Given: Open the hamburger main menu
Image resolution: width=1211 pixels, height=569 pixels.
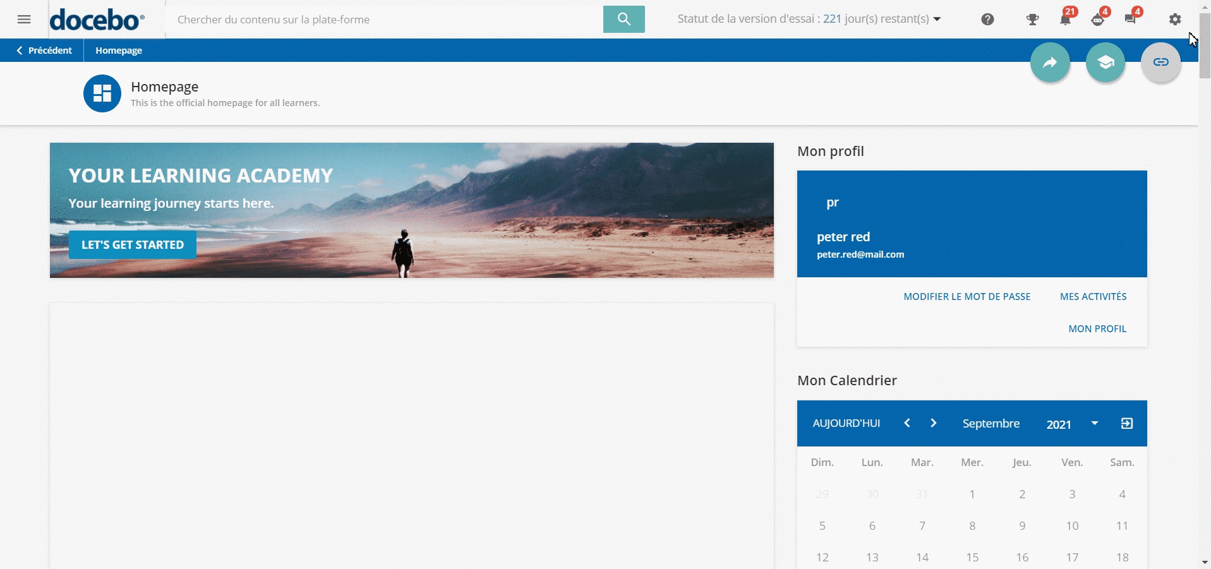Looking at the screenshot, I should click(x=24, y=20).
